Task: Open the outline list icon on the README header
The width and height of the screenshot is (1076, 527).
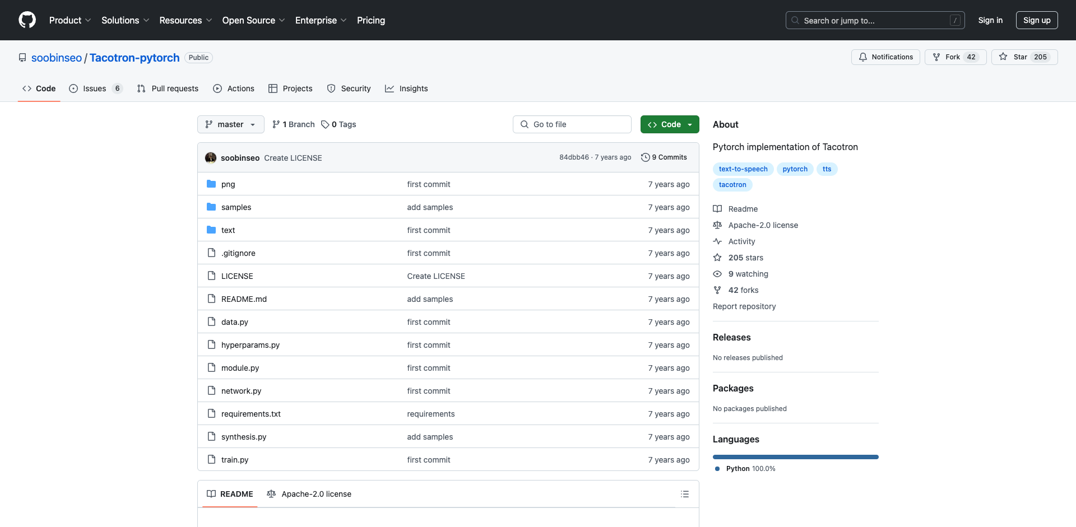Action: coord(685,494)
